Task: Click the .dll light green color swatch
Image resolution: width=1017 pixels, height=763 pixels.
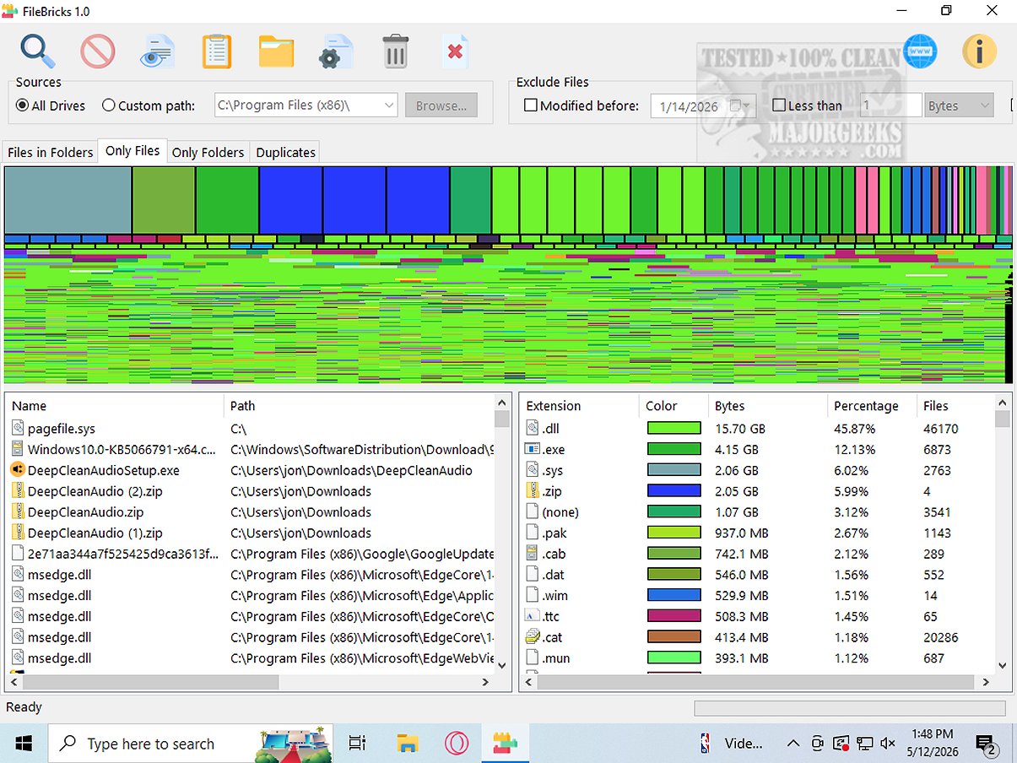Action: 673,429
